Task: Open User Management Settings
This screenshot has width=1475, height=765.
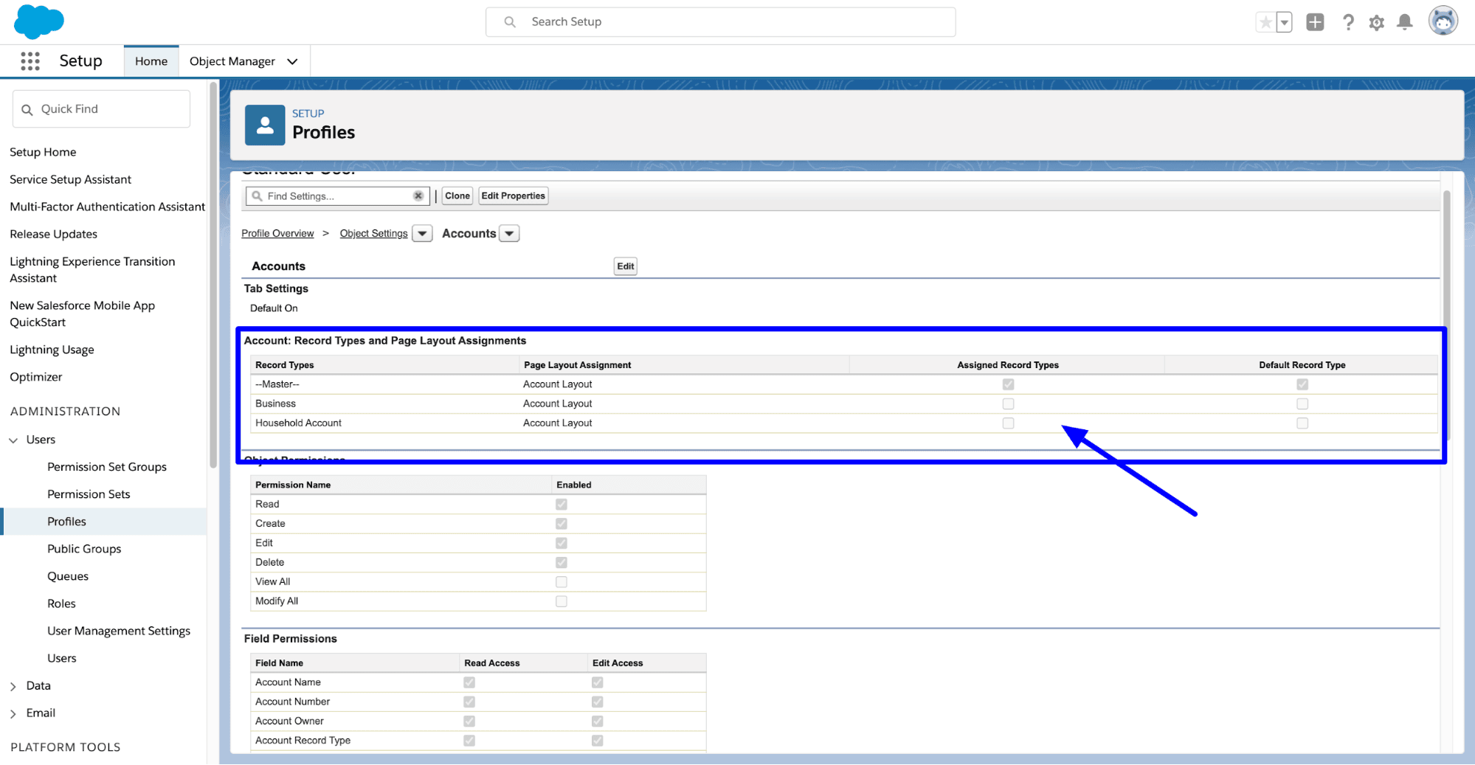Action: (x=119, y=631)
